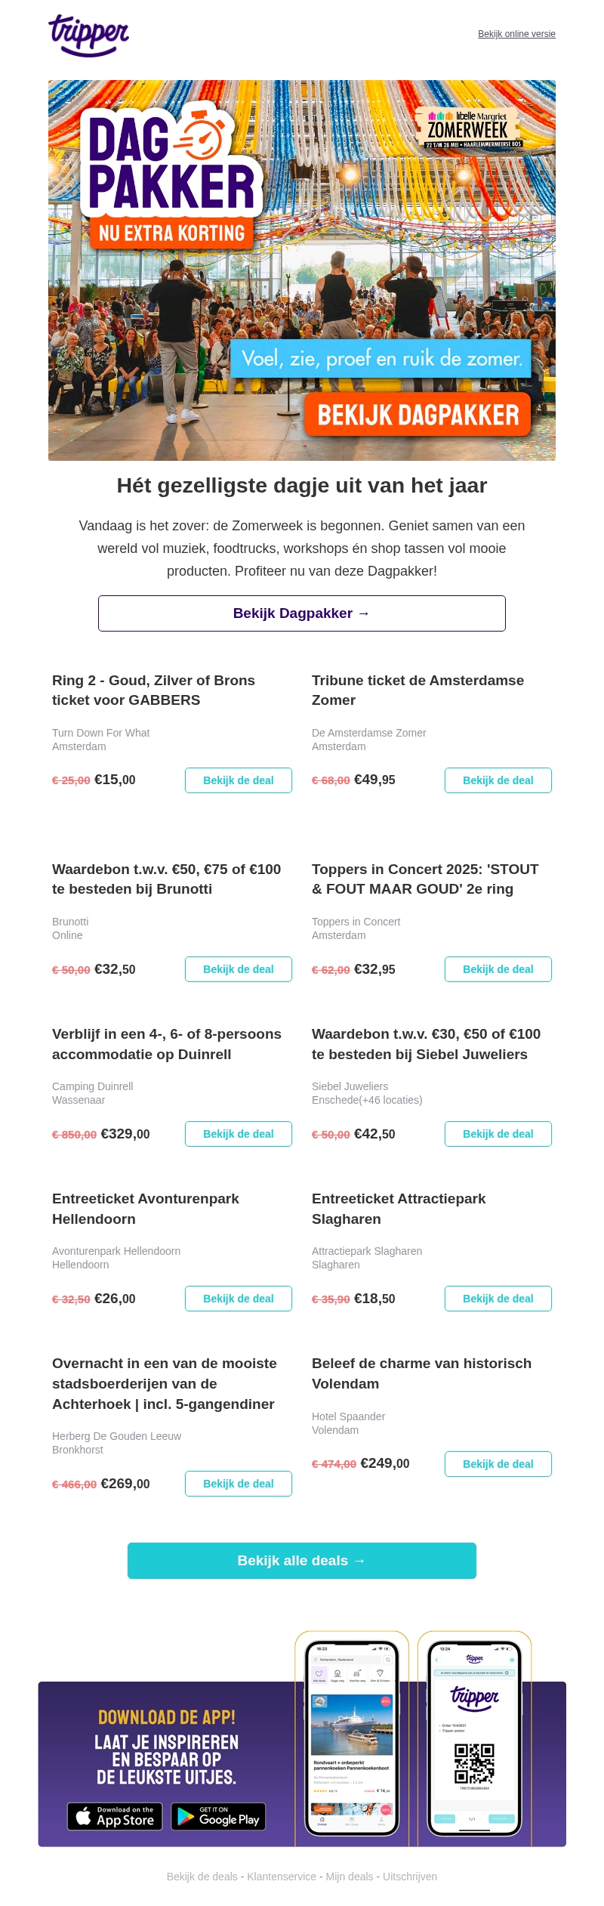Open the Google Play download badge
This screenshot has height=1906, width=604.
(218, 1816)
